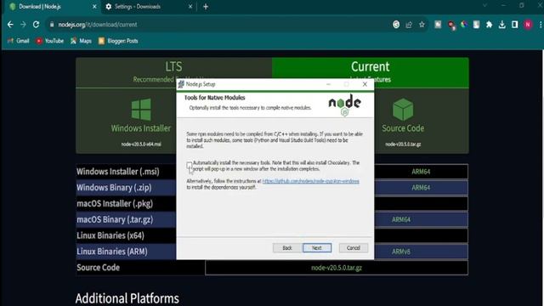Download node-v20.5.0.tar.gz from Source Code row

tap(337, 268)
